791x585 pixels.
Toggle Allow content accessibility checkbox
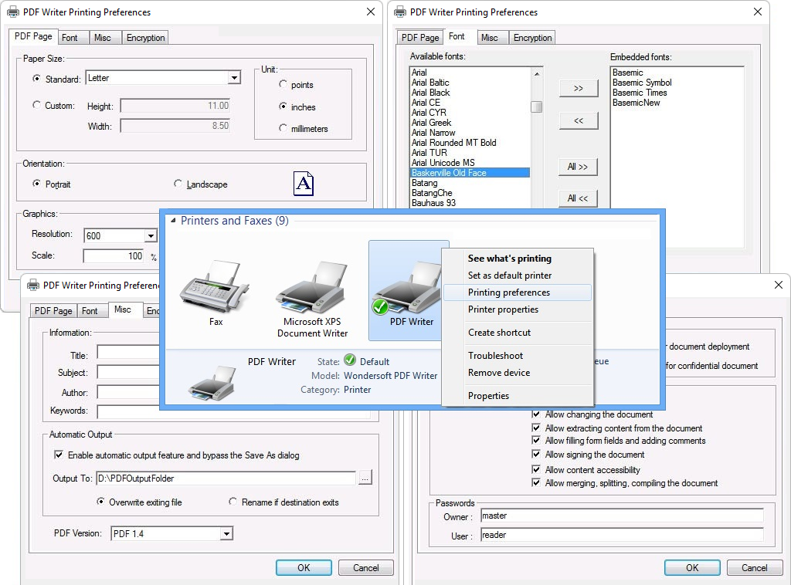click(x=536, y=469)
